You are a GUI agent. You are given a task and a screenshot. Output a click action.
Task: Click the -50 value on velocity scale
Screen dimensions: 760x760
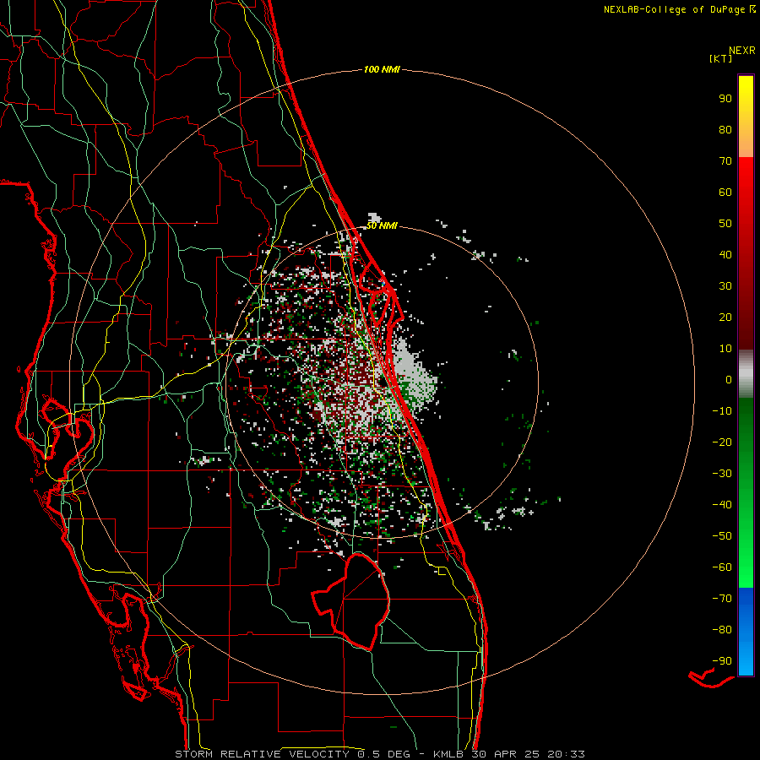pyautogui.click(x=722, y=536)
